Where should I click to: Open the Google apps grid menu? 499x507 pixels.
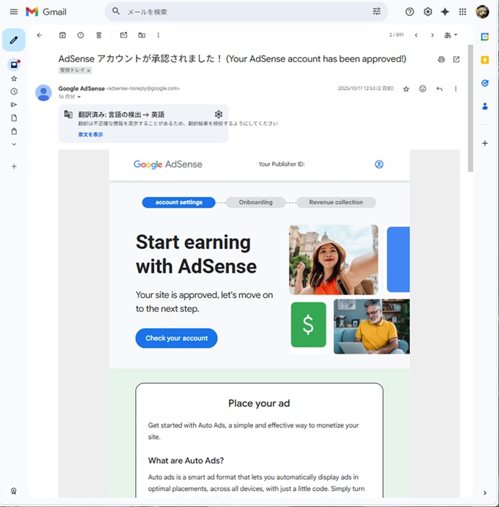[x=463, y=12]
